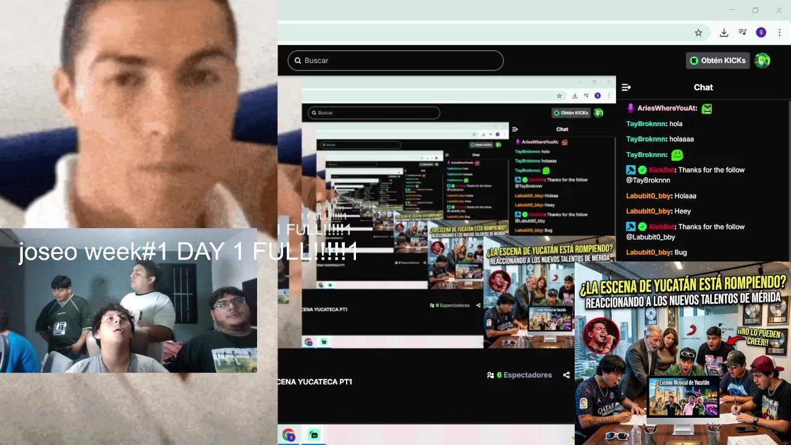The width and height of the screenshot is (791, 445).
Task: Bookmark this page with the star icon
Action: pos(698,33)
